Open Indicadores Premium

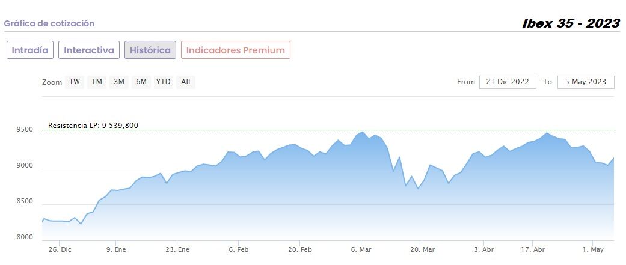pos(236,50)
